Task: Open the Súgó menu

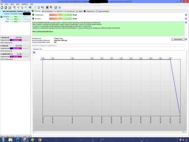Action: [31, 4]
